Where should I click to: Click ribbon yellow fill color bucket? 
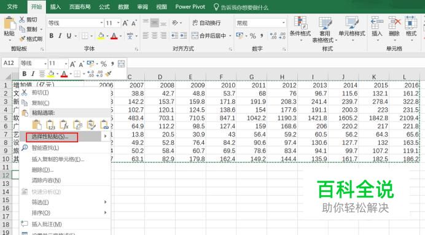click(101, 36)
